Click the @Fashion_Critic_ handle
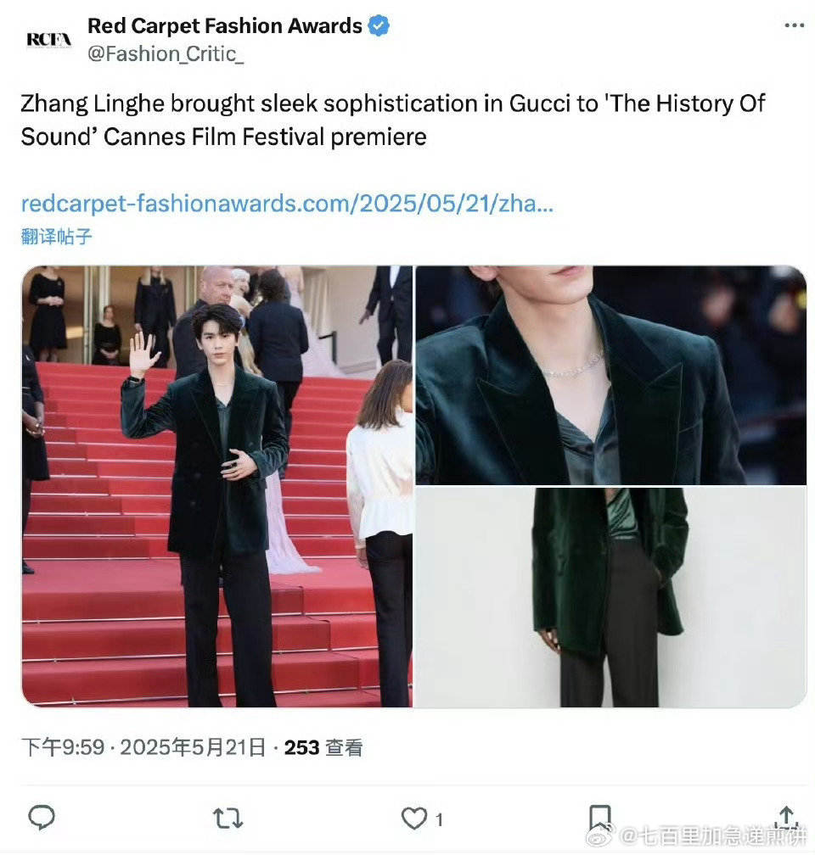 pyautogui.click(x=166, y=54)
